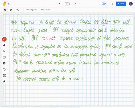The image size is (135, 108).
Task: Click the red handwritten words "can not"
Action: [48, 39]
